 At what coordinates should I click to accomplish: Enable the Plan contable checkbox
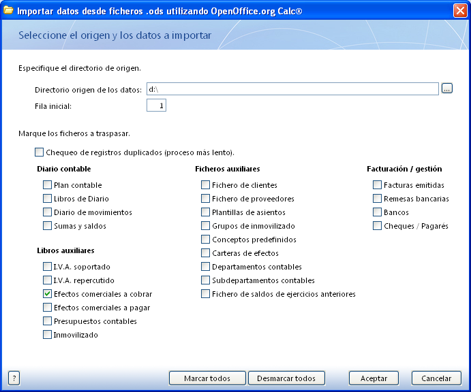(x=48, y=185)
